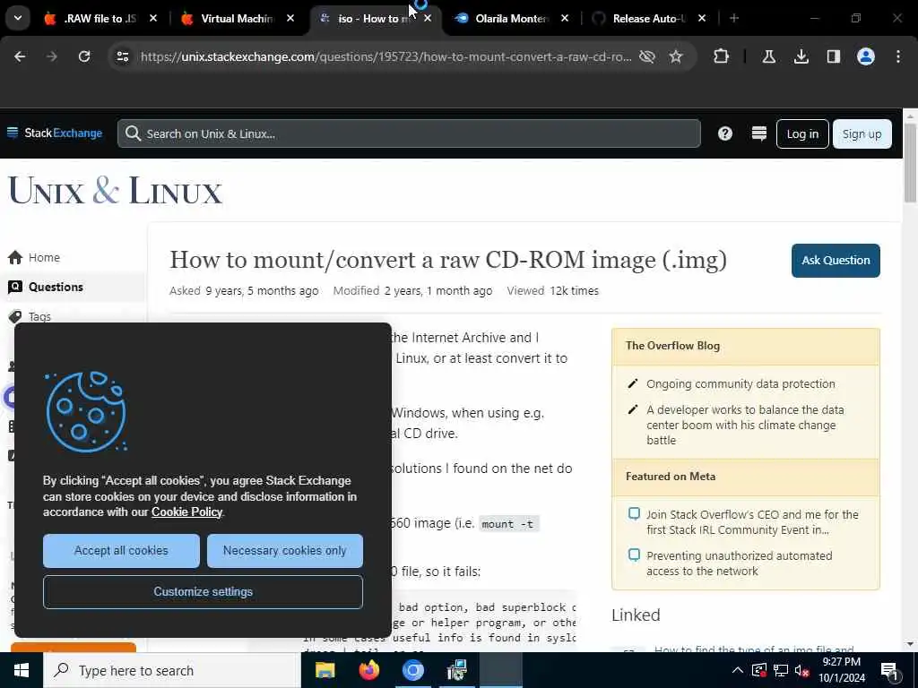Focus the Search on Unix & Linux box
This screenshot has height=688, width=918.
click(409, 133)
